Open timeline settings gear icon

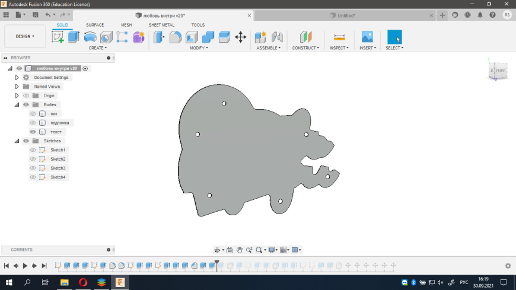[x=508, y=266]
